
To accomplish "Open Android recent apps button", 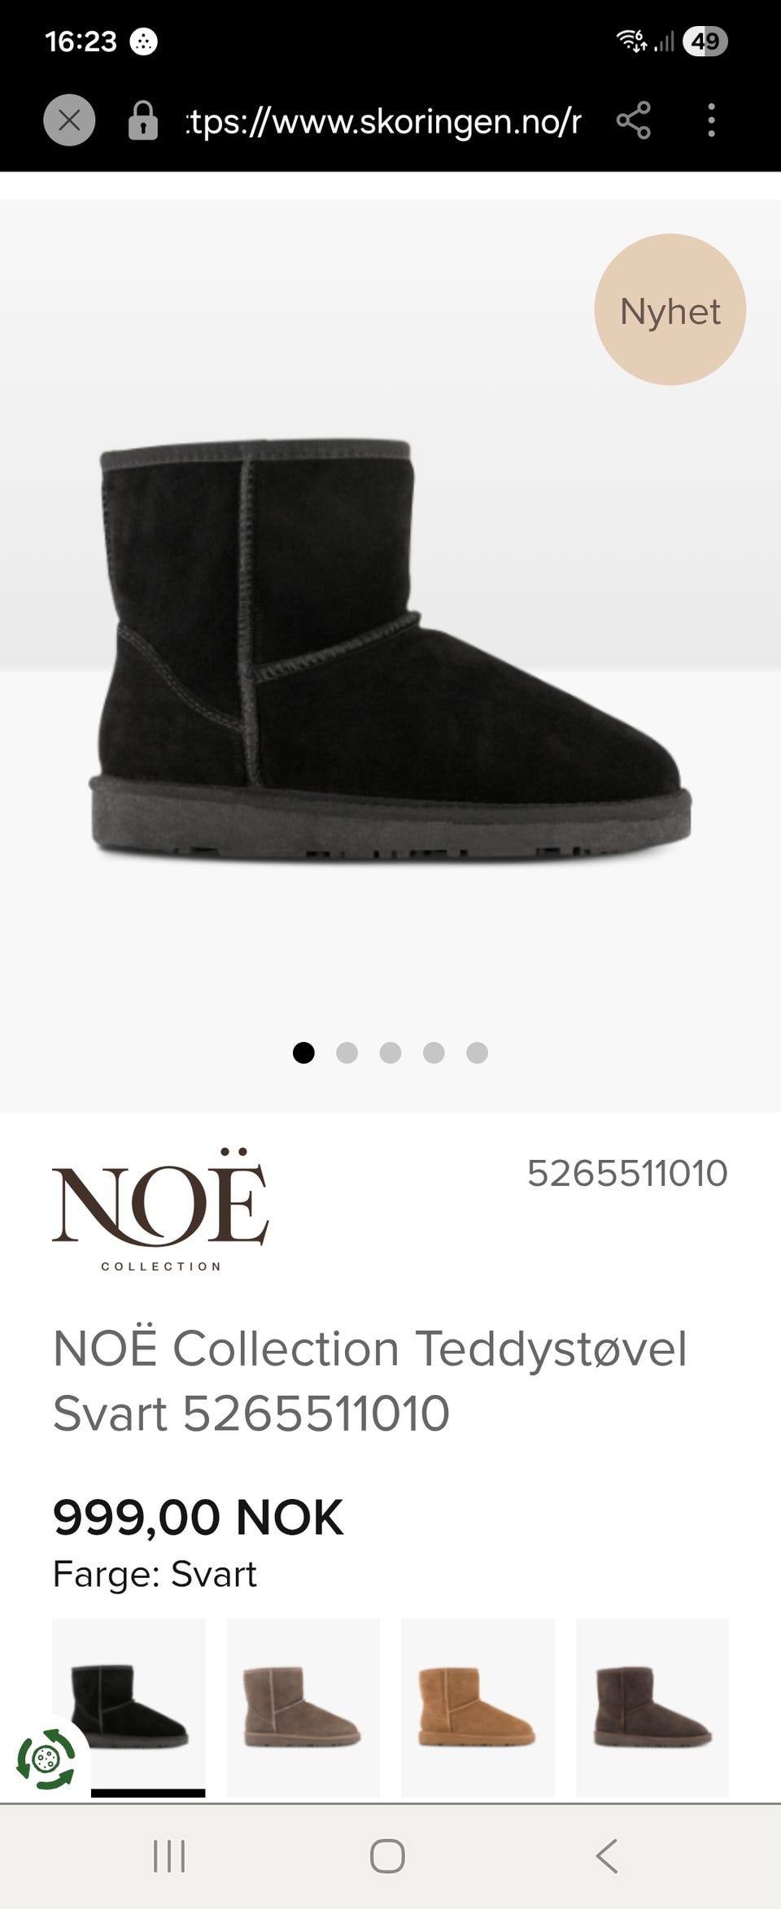I will (169, 1856).
